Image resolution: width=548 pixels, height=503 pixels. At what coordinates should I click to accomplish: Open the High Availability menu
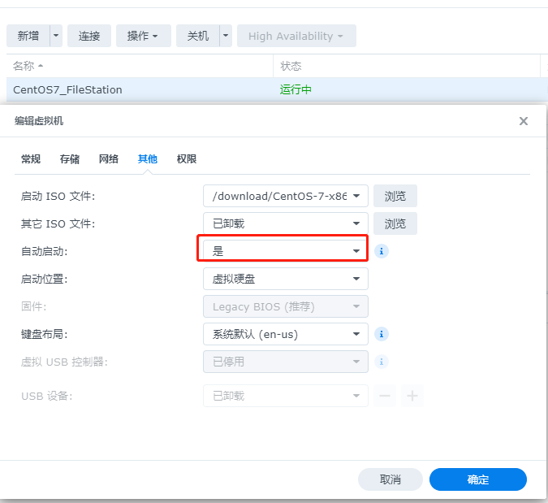(296, 36)
